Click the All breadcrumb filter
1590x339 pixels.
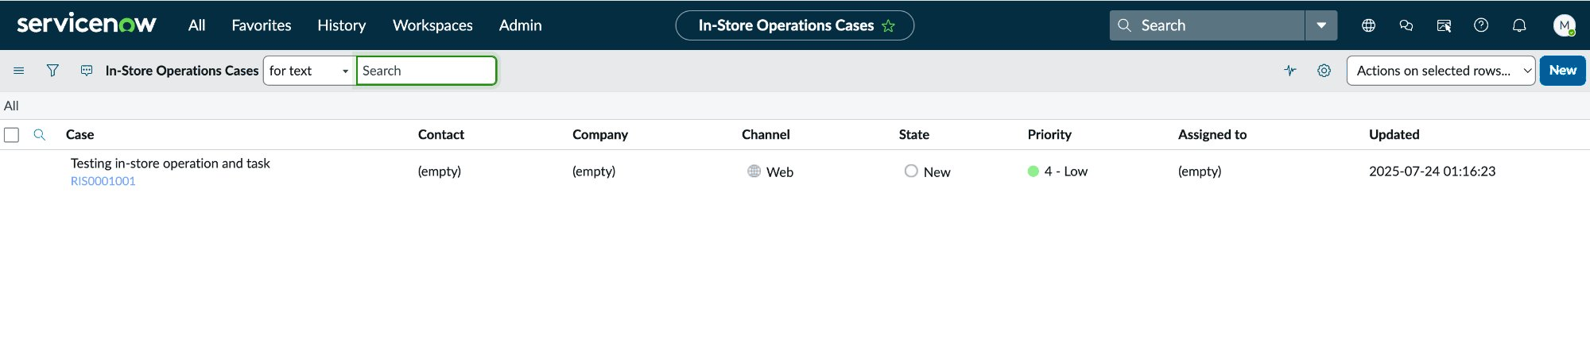point(11,106)
